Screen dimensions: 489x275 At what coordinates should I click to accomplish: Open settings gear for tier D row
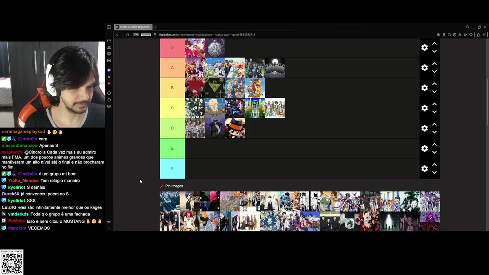(424, 128)
